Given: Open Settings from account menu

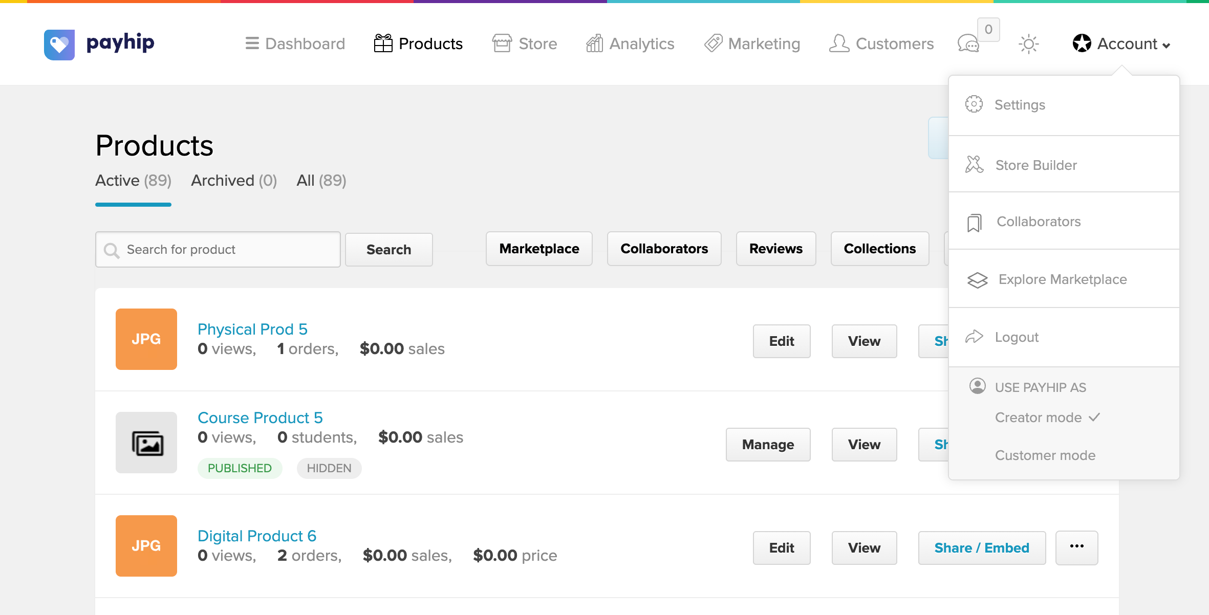Looking at the screenshot, I should 1064,105.
